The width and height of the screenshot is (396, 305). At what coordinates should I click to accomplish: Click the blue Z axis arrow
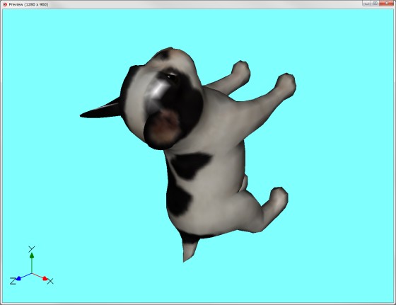pos(18,279)
